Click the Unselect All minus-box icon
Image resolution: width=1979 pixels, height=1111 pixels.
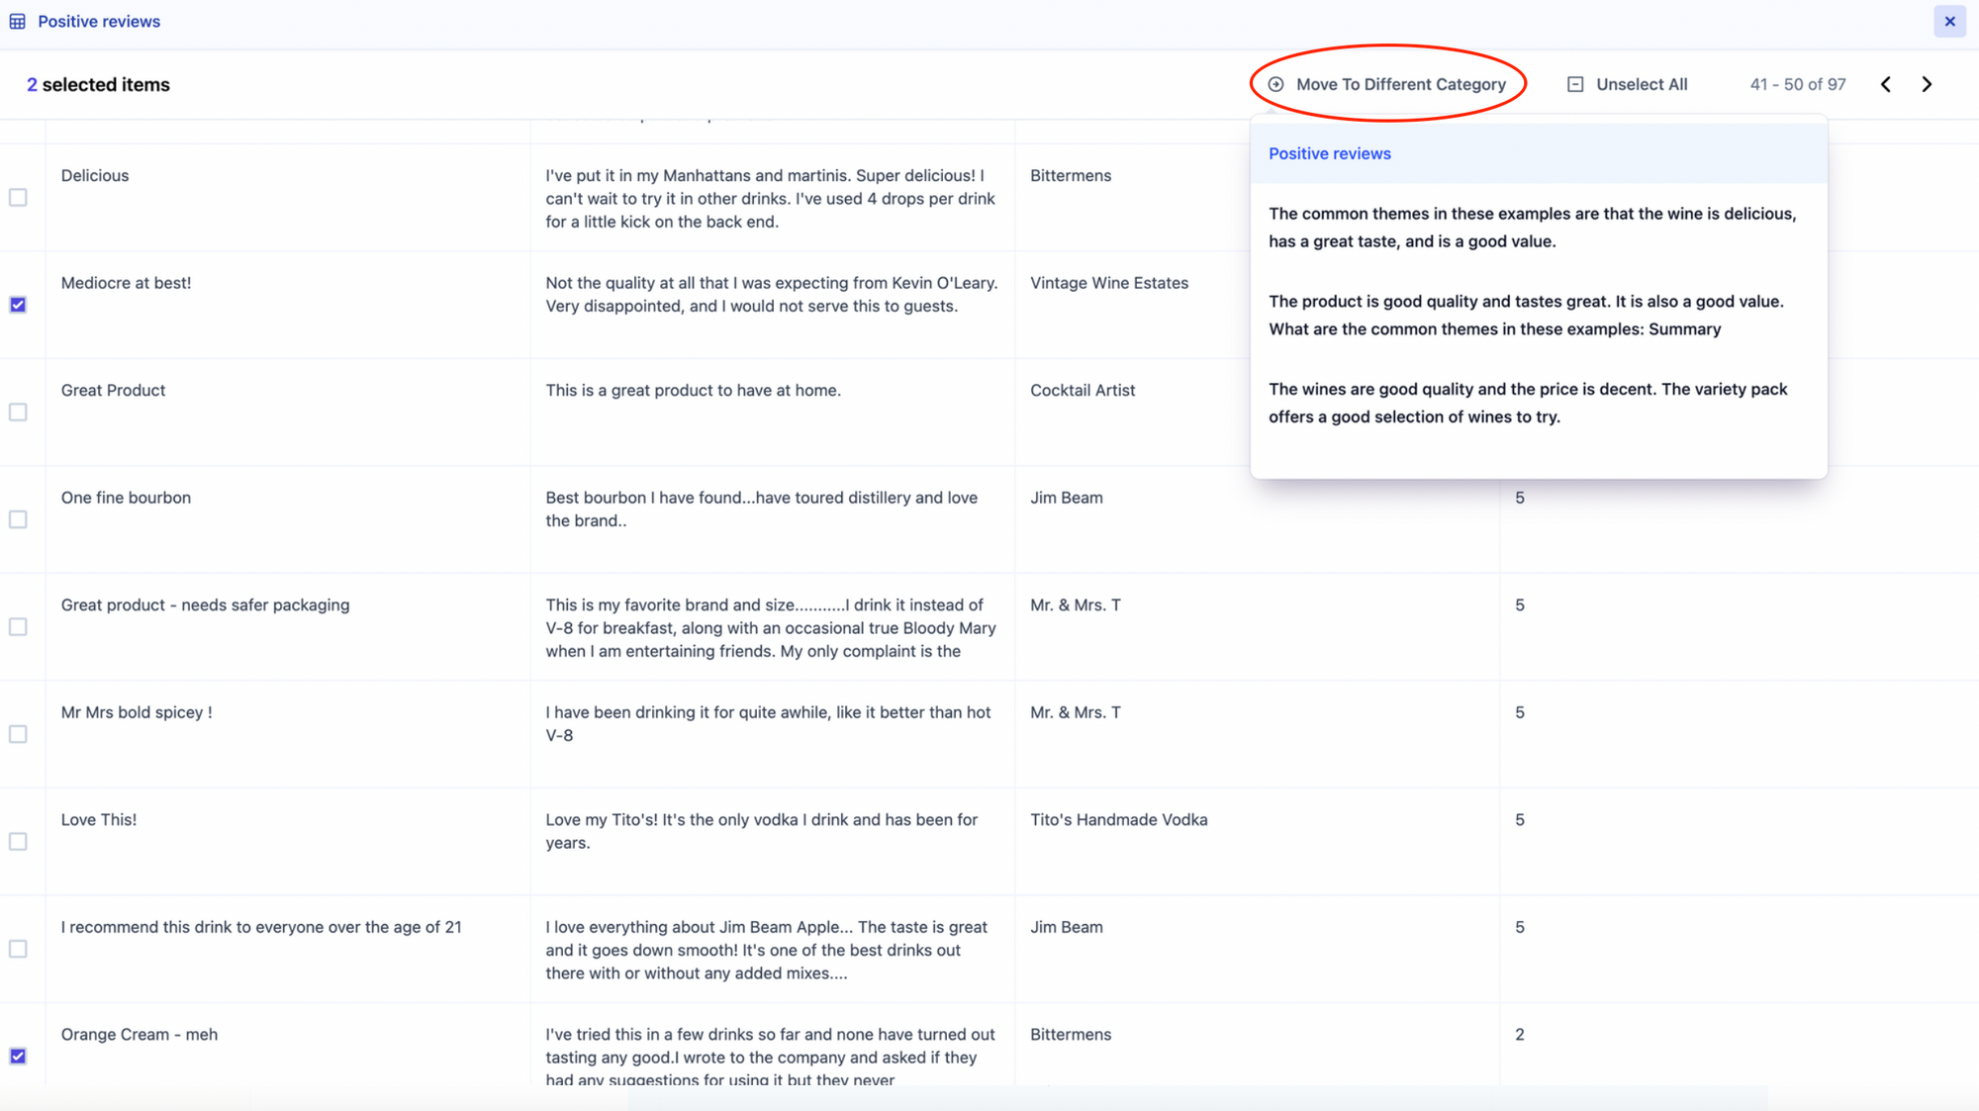coord(1575,85)
